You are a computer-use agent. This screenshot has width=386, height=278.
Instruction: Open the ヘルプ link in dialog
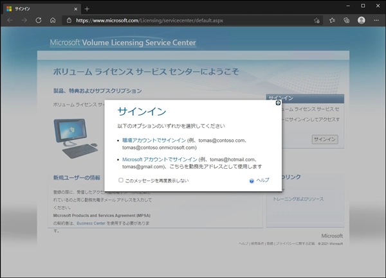click(262, 180)
